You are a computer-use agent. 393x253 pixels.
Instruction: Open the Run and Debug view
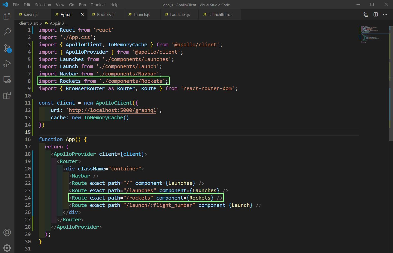[7, 64]
